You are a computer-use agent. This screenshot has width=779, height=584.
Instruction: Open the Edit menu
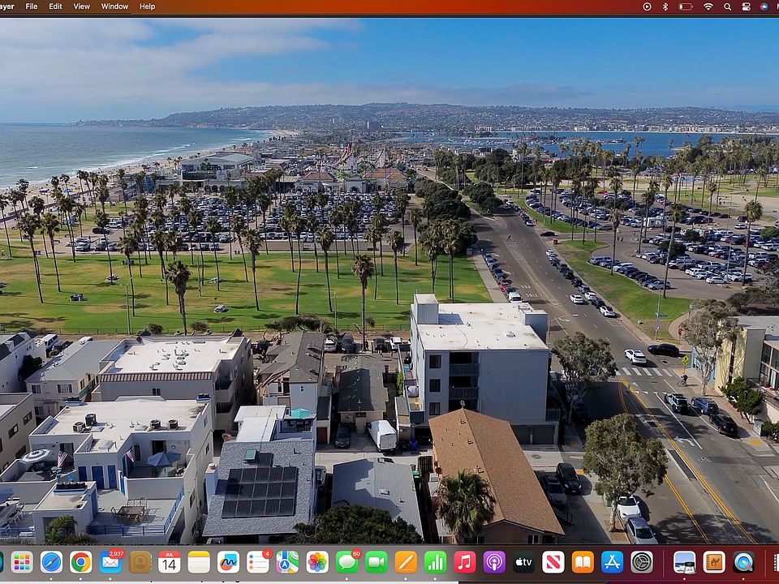pos(55,6)
